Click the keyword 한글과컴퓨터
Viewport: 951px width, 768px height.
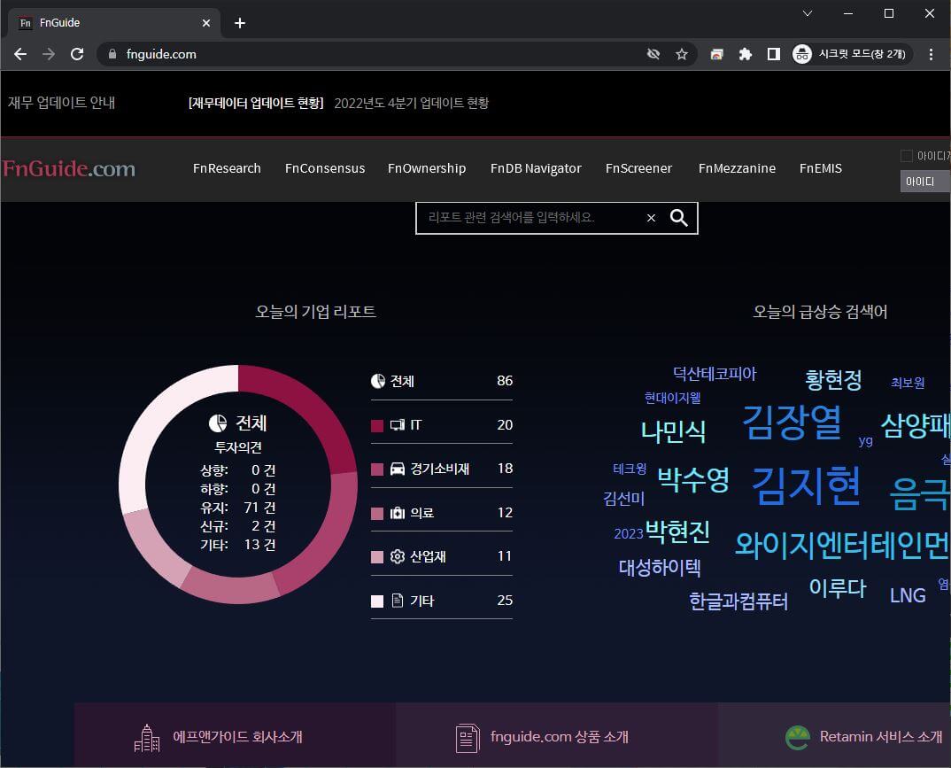pos(738,601)
